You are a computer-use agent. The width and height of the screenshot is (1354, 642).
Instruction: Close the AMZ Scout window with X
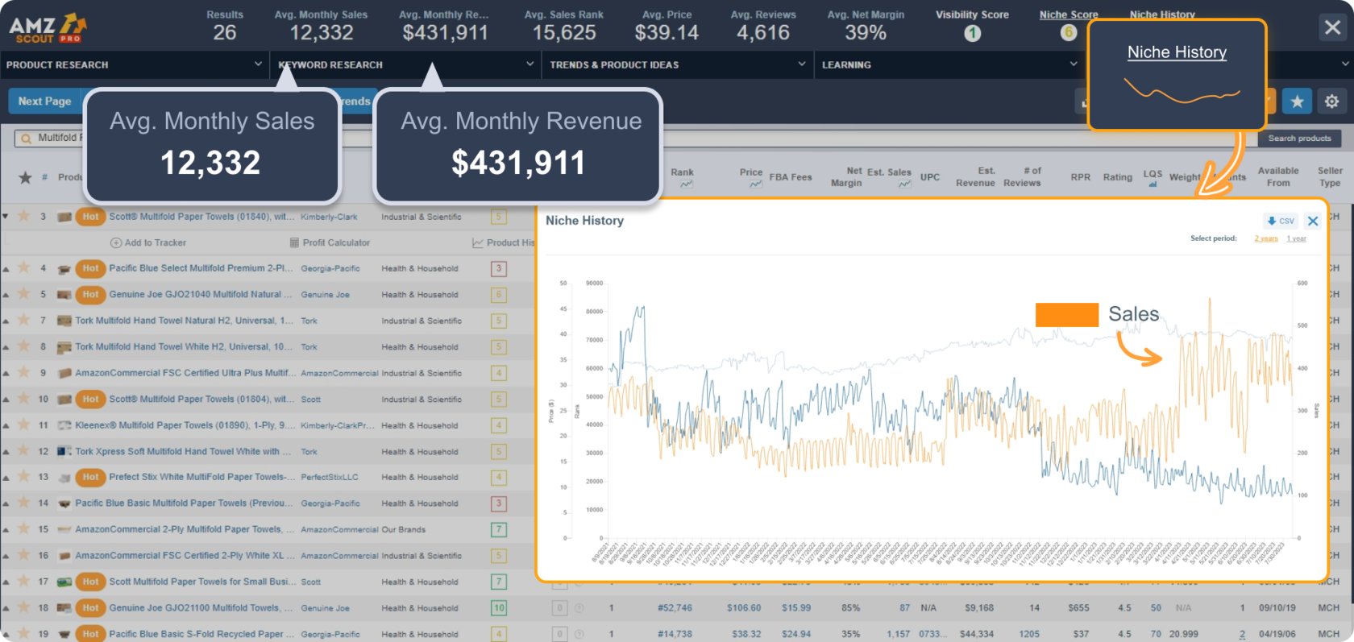click(x=1332, y=27)
